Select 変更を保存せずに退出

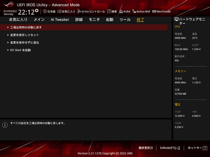coord(24,43)
